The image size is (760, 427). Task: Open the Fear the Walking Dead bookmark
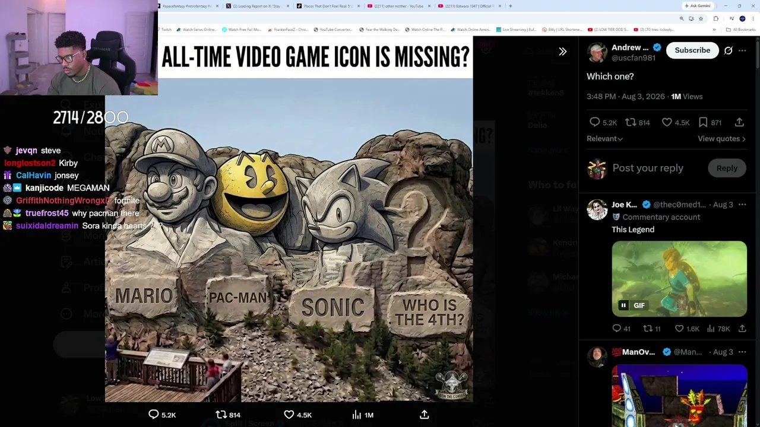point(380,30)
